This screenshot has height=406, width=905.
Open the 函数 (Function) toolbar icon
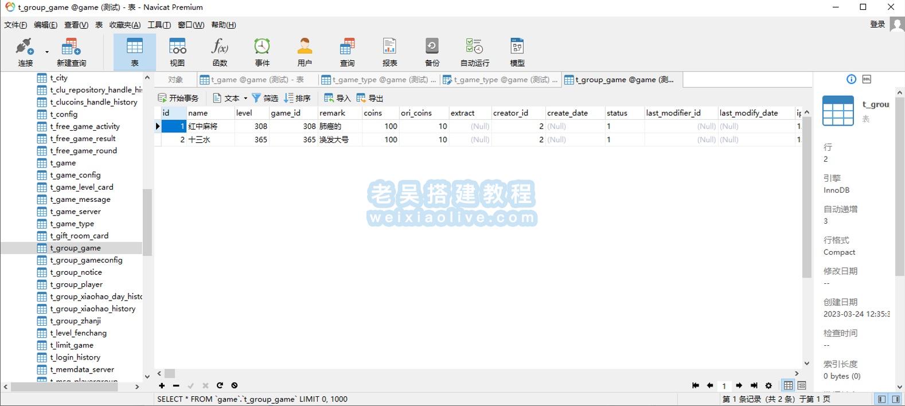[220, 52]
